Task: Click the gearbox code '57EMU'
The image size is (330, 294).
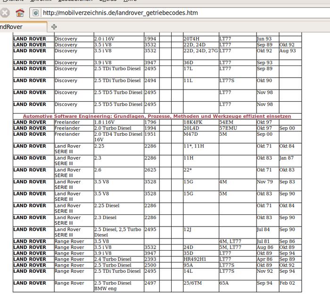Action: pyautogui.click(x=228, y=128)
